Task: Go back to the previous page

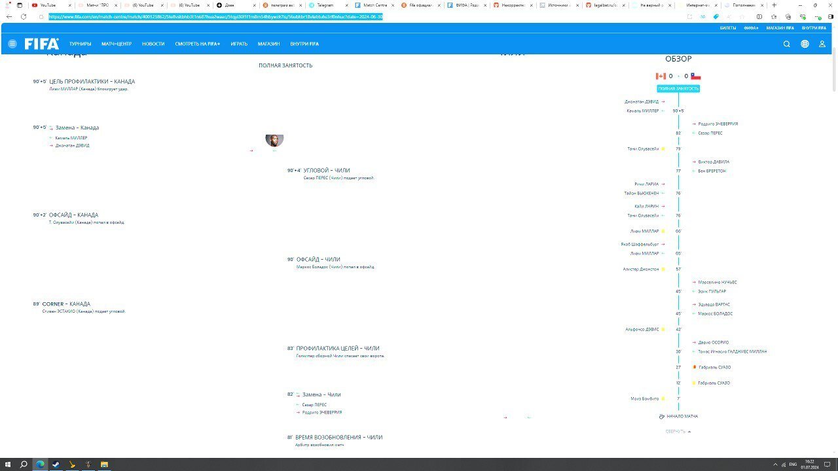Action: pyautogui.click(x=9, y=16)
